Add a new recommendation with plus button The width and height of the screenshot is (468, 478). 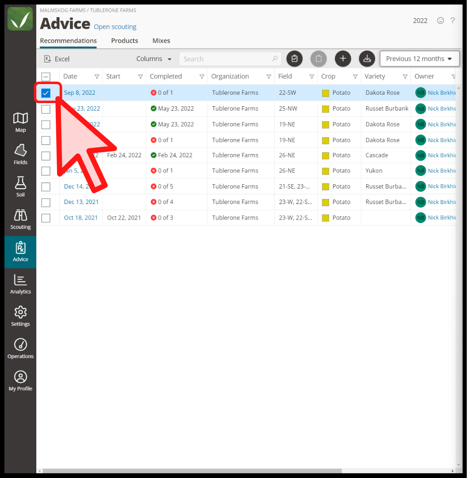point(343,58)
